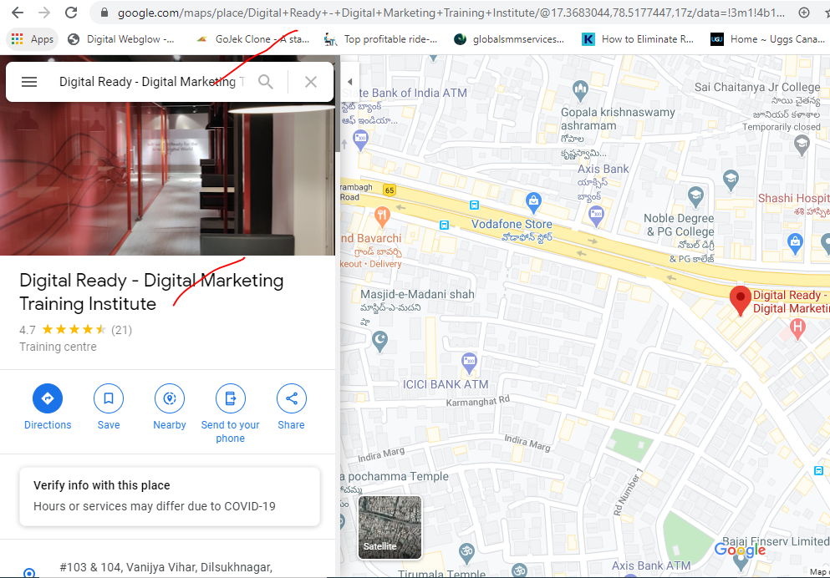Click the Sai Chaitanya Jr College pin
Screen dimensions: 830x578
pyautogui.click(x=802, y=145)
